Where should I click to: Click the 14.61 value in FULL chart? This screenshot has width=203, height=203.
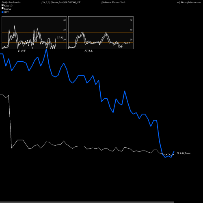127,43
